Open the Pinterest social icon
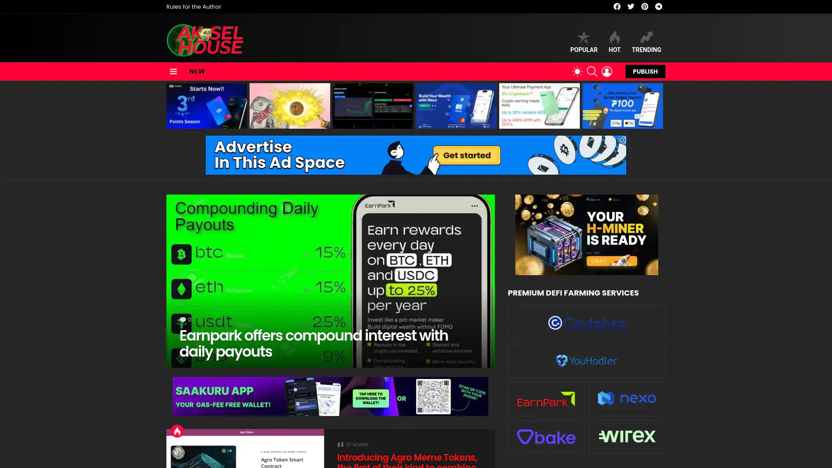 (x=644, y=6)
